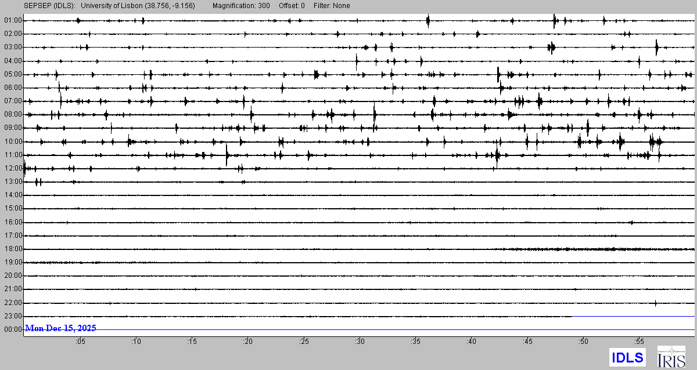Viewport: 697px width, 370px height.
Task: Click the :30 minute axis tick label
Action: pyautogui.click(x=360, y=341)
